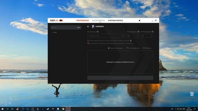This screenshot has height=111, width=198.
Task: Open the ПРИЛОЖЕНИЯ tab
Action: pos(83,20)
